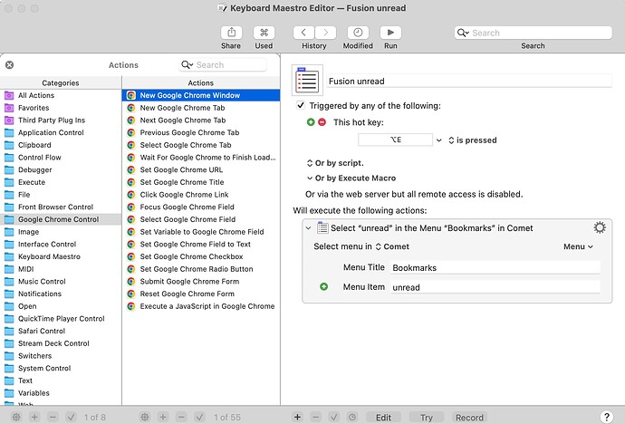Click the clock icon in bottom bar
Screen dimensions: 625x424
click(x=352, y=418)
